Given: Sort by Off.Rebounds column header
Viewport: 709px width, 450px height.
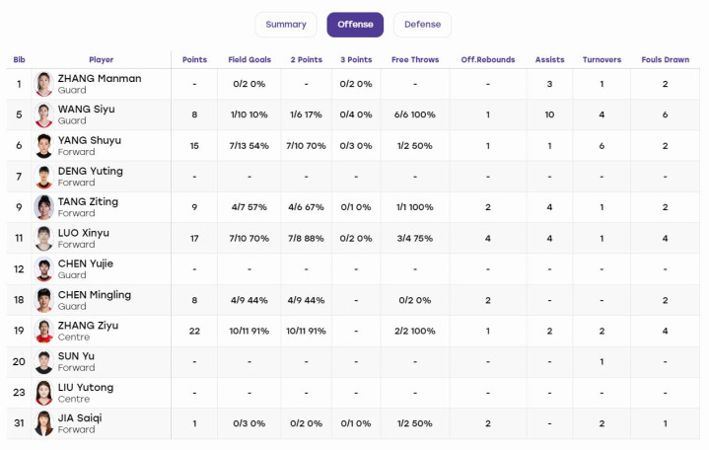Looking at the screenshot, I should (488, 59).
